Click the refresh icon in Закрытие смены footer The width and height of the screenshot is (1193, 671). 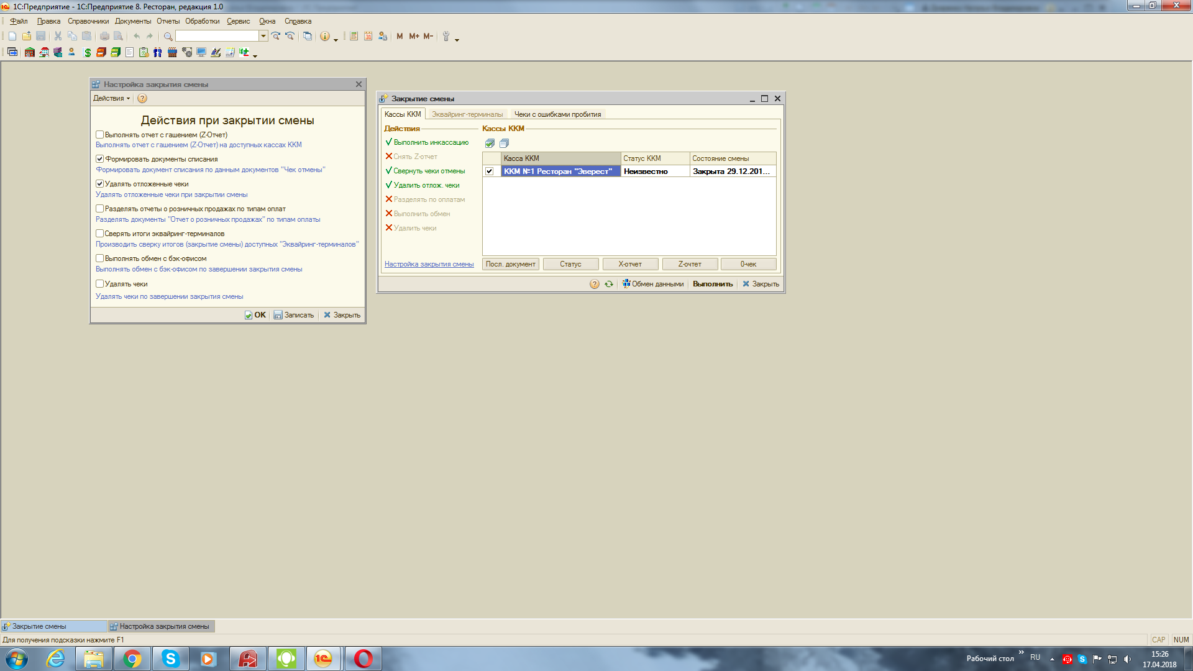[x=609, y=284]
